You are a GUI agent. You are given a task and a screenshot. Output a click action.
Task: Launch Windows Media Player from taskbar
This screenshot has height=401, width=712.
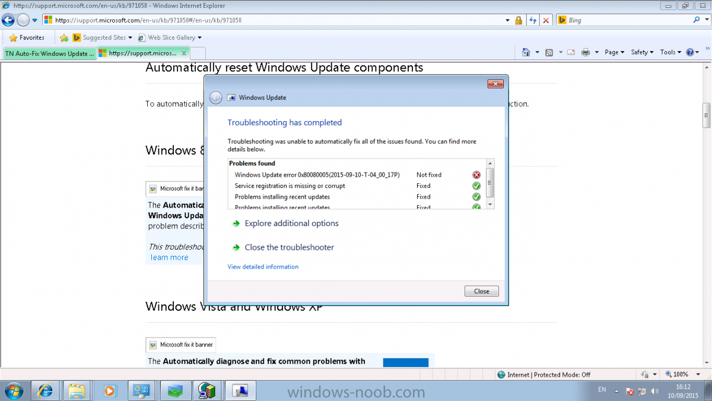point(109,391)
